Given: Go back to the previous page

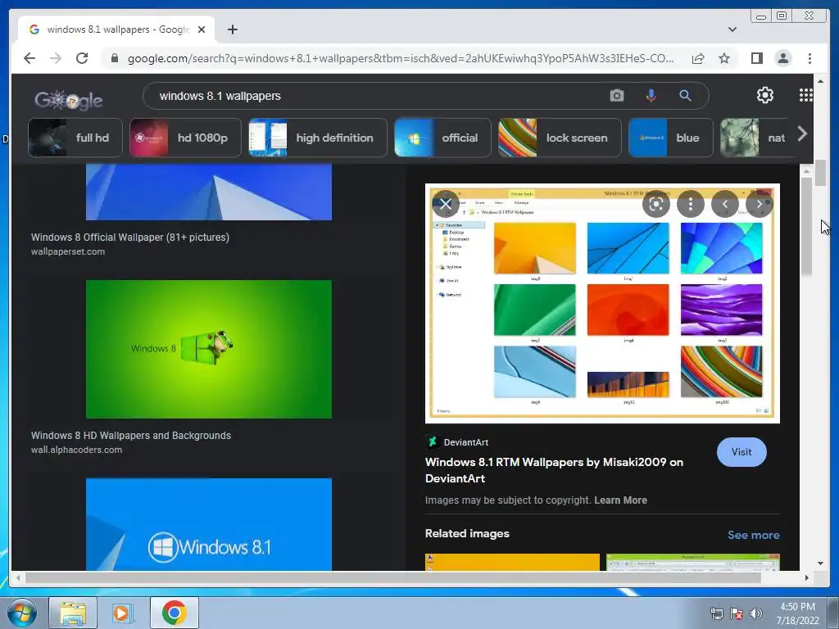Looking at the screenshot, I should 29,58.
